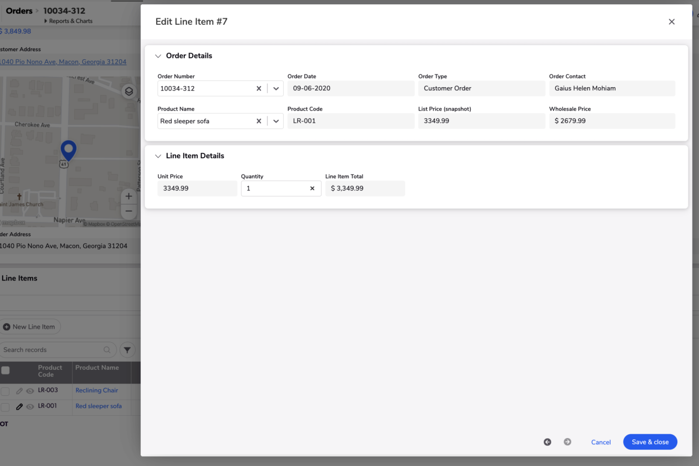Zoom in on the map

pos(128,197)
